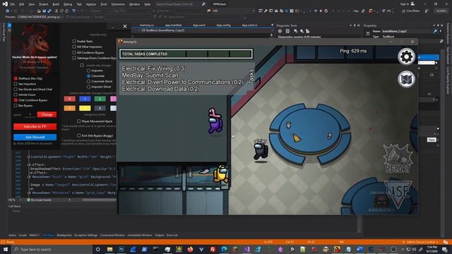Open the Extensions menu
Viewport: 452px width, 254px height.
coord(118,4)
